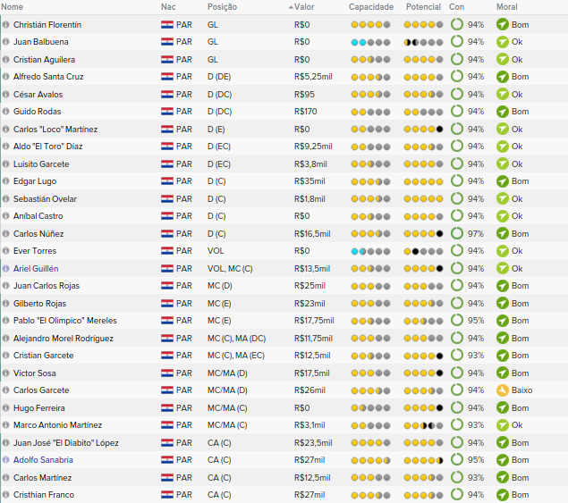Open info icon beside Victor Sosa
Screen dimensions: 568x503
5,373
